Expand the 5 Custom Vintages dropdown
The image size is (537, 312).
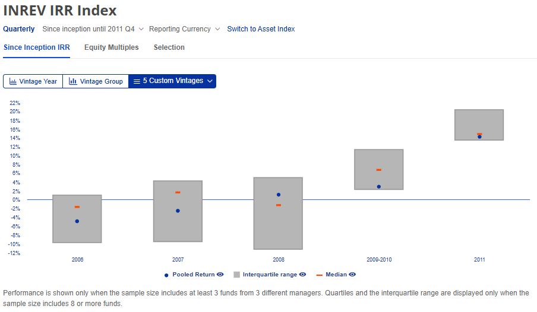pos(210,81)
